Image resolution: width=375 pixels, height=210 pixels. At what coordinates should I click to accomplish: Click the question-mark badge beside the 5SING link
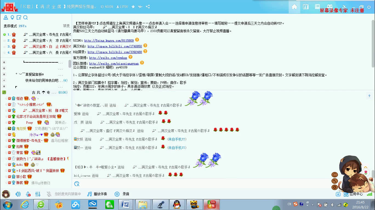(x=137, y=40)
